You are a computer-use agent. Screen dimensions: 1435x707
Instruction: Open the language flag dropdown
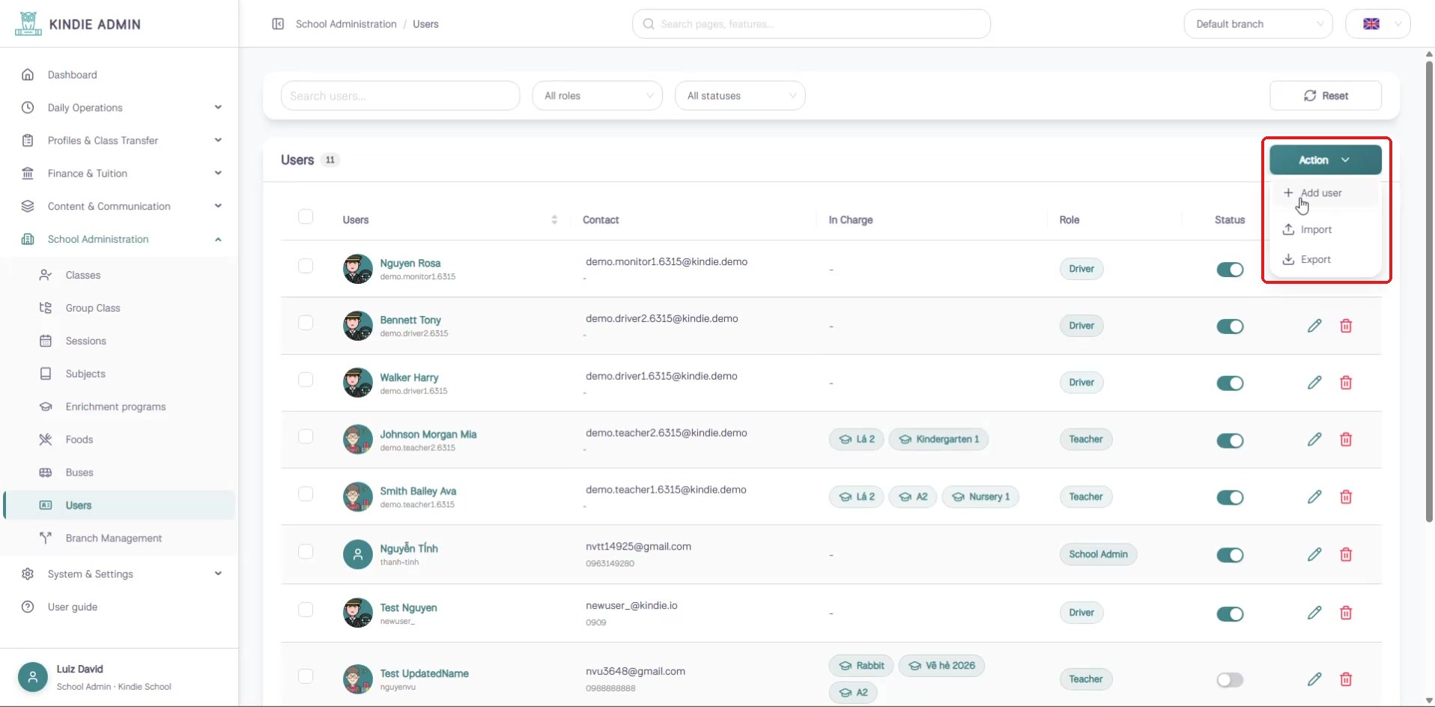click(x=1378, y=24)
